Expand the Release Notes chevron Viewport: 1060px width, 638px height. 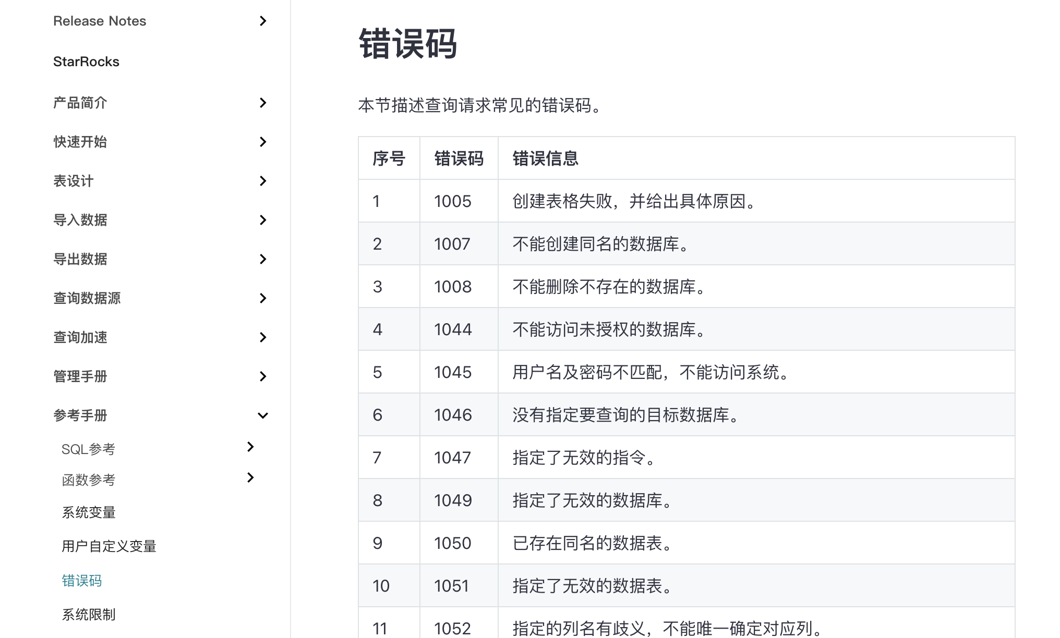pos(263,21)
